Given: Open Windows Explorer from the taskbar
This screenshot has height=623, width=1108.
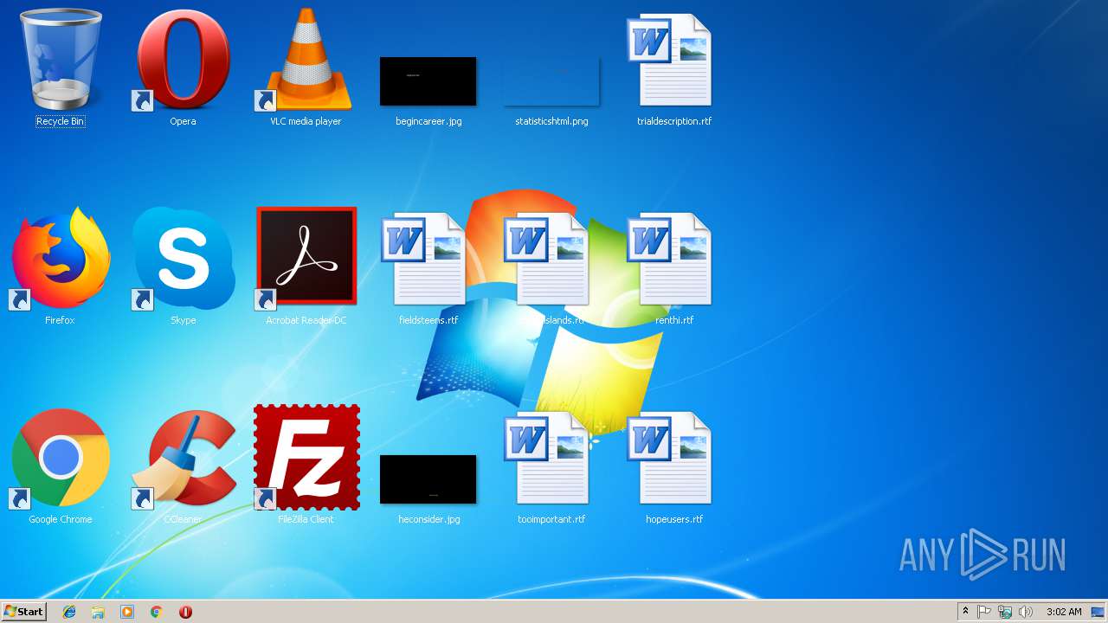Looking at the screenshot, I should click(98, 612).
